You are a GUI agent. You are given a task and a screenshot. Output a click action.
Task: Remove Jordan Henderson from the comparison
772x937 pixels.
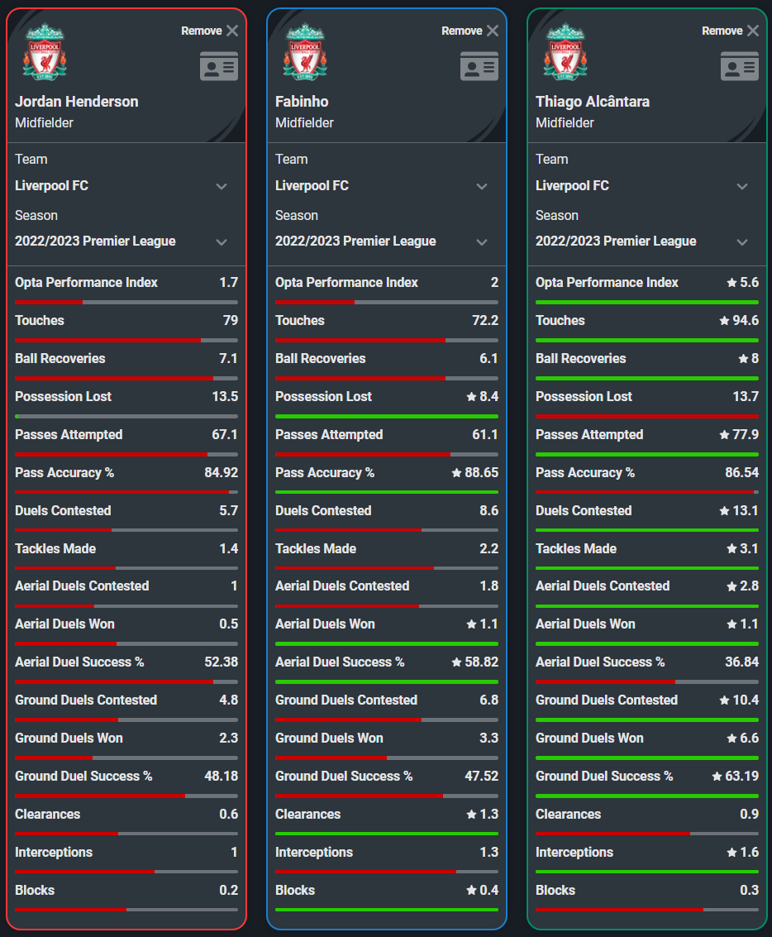(x=210, y=31)
